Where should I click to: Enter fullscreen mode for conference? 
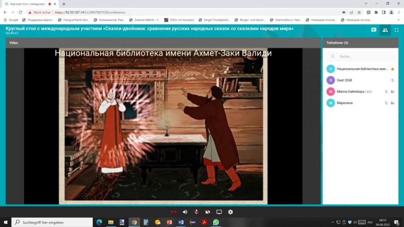396,30
